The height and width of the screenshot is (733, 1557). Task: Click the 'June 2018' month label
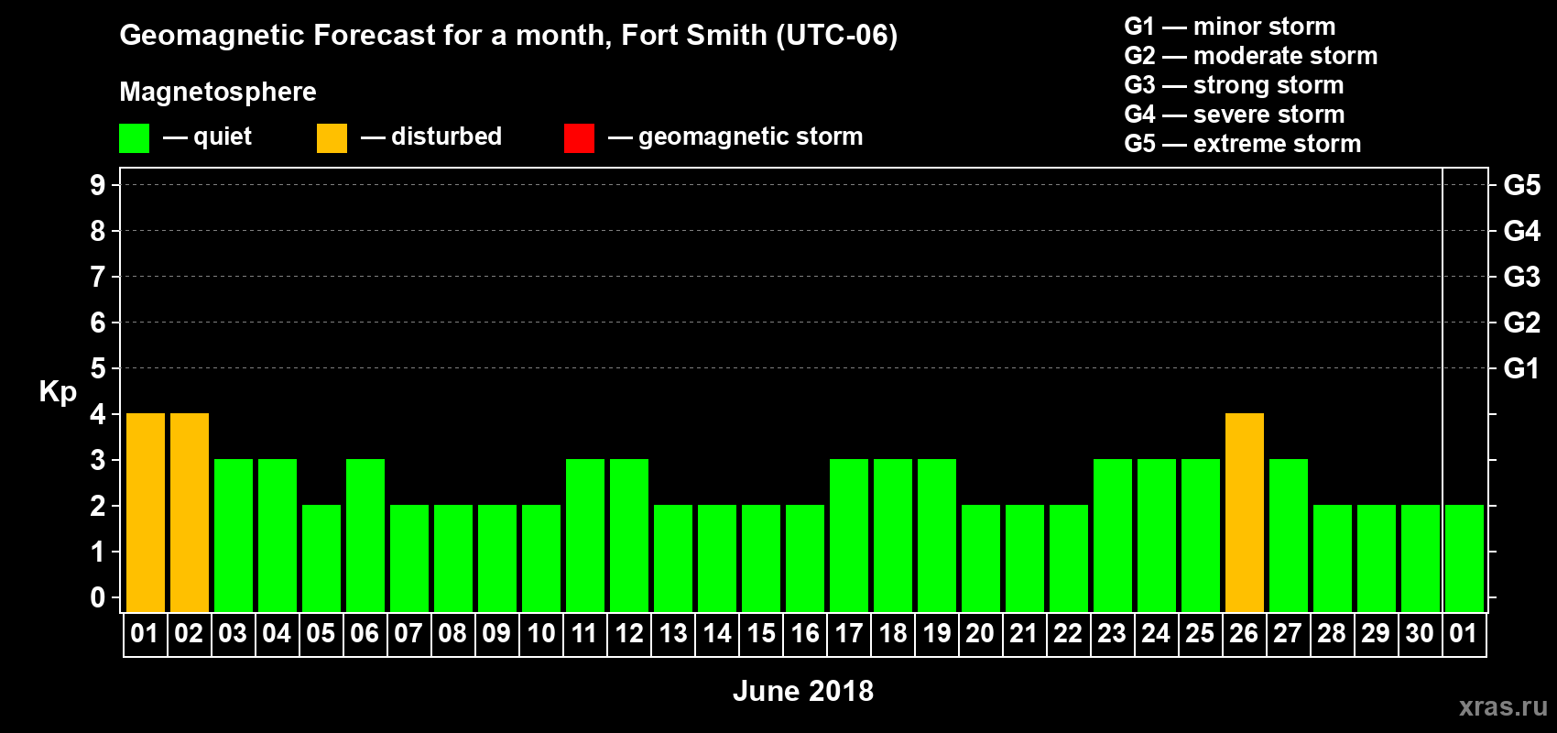point(803,691)
